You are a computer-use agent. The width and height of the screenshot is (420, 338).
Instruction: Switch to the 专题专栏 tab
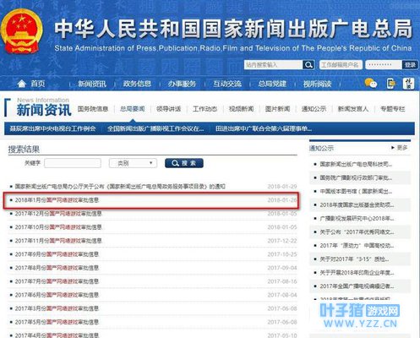(x=393, y=109)
